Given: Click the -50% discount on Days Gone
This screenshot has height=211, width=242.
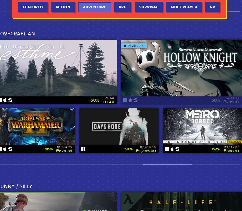Looking at the screenshot, I should [x=127, y=149].
